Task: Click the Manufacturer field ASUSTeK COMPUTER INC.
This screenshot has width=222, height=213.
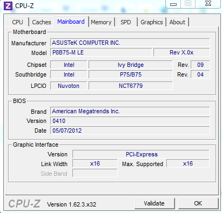Action: click(130, 43)
